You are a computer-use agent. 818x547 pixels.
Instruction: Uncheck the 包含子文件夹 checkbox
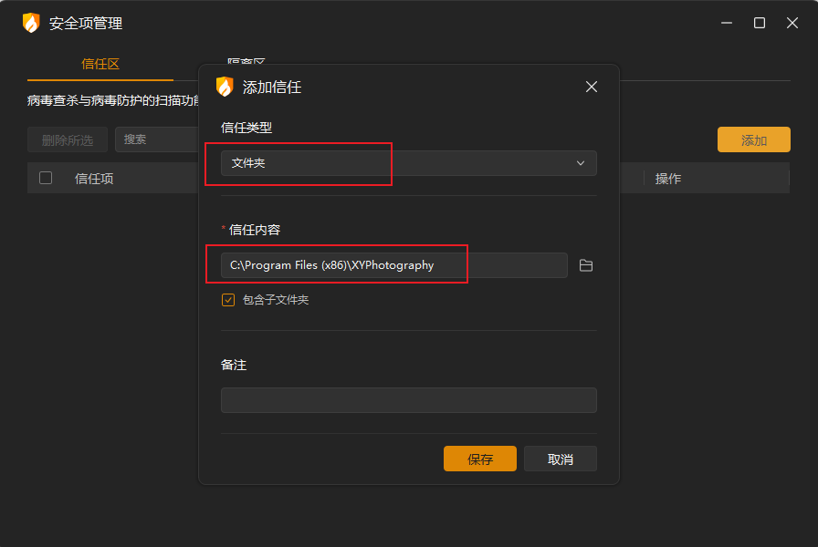[228, 300]
